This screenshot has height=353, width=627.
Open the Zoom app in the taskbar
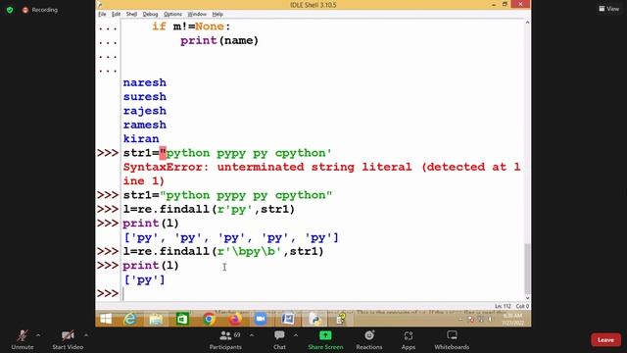261,319
